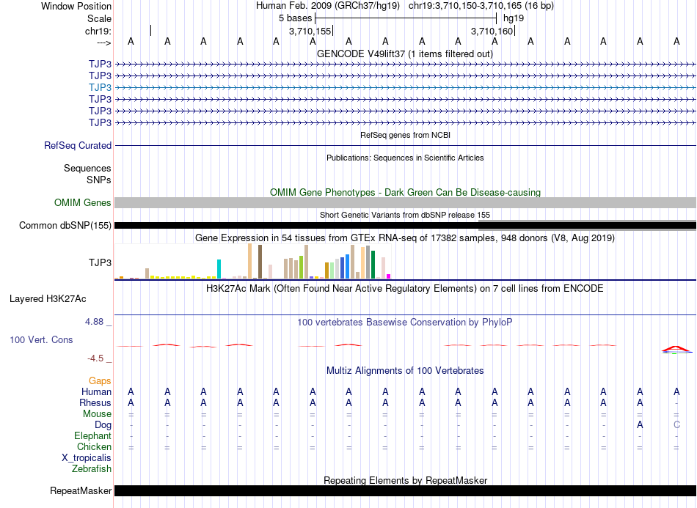Click the cyan bar in GTEx chart
Screen dimensions: 697x508
click(x=219, y=269)
